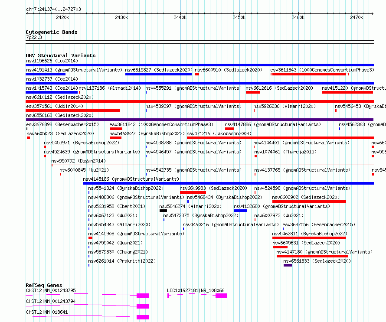
Task: Open nsv4137765 (gnomADStructuralVariants) label
Action: click(x=302, y=170)
